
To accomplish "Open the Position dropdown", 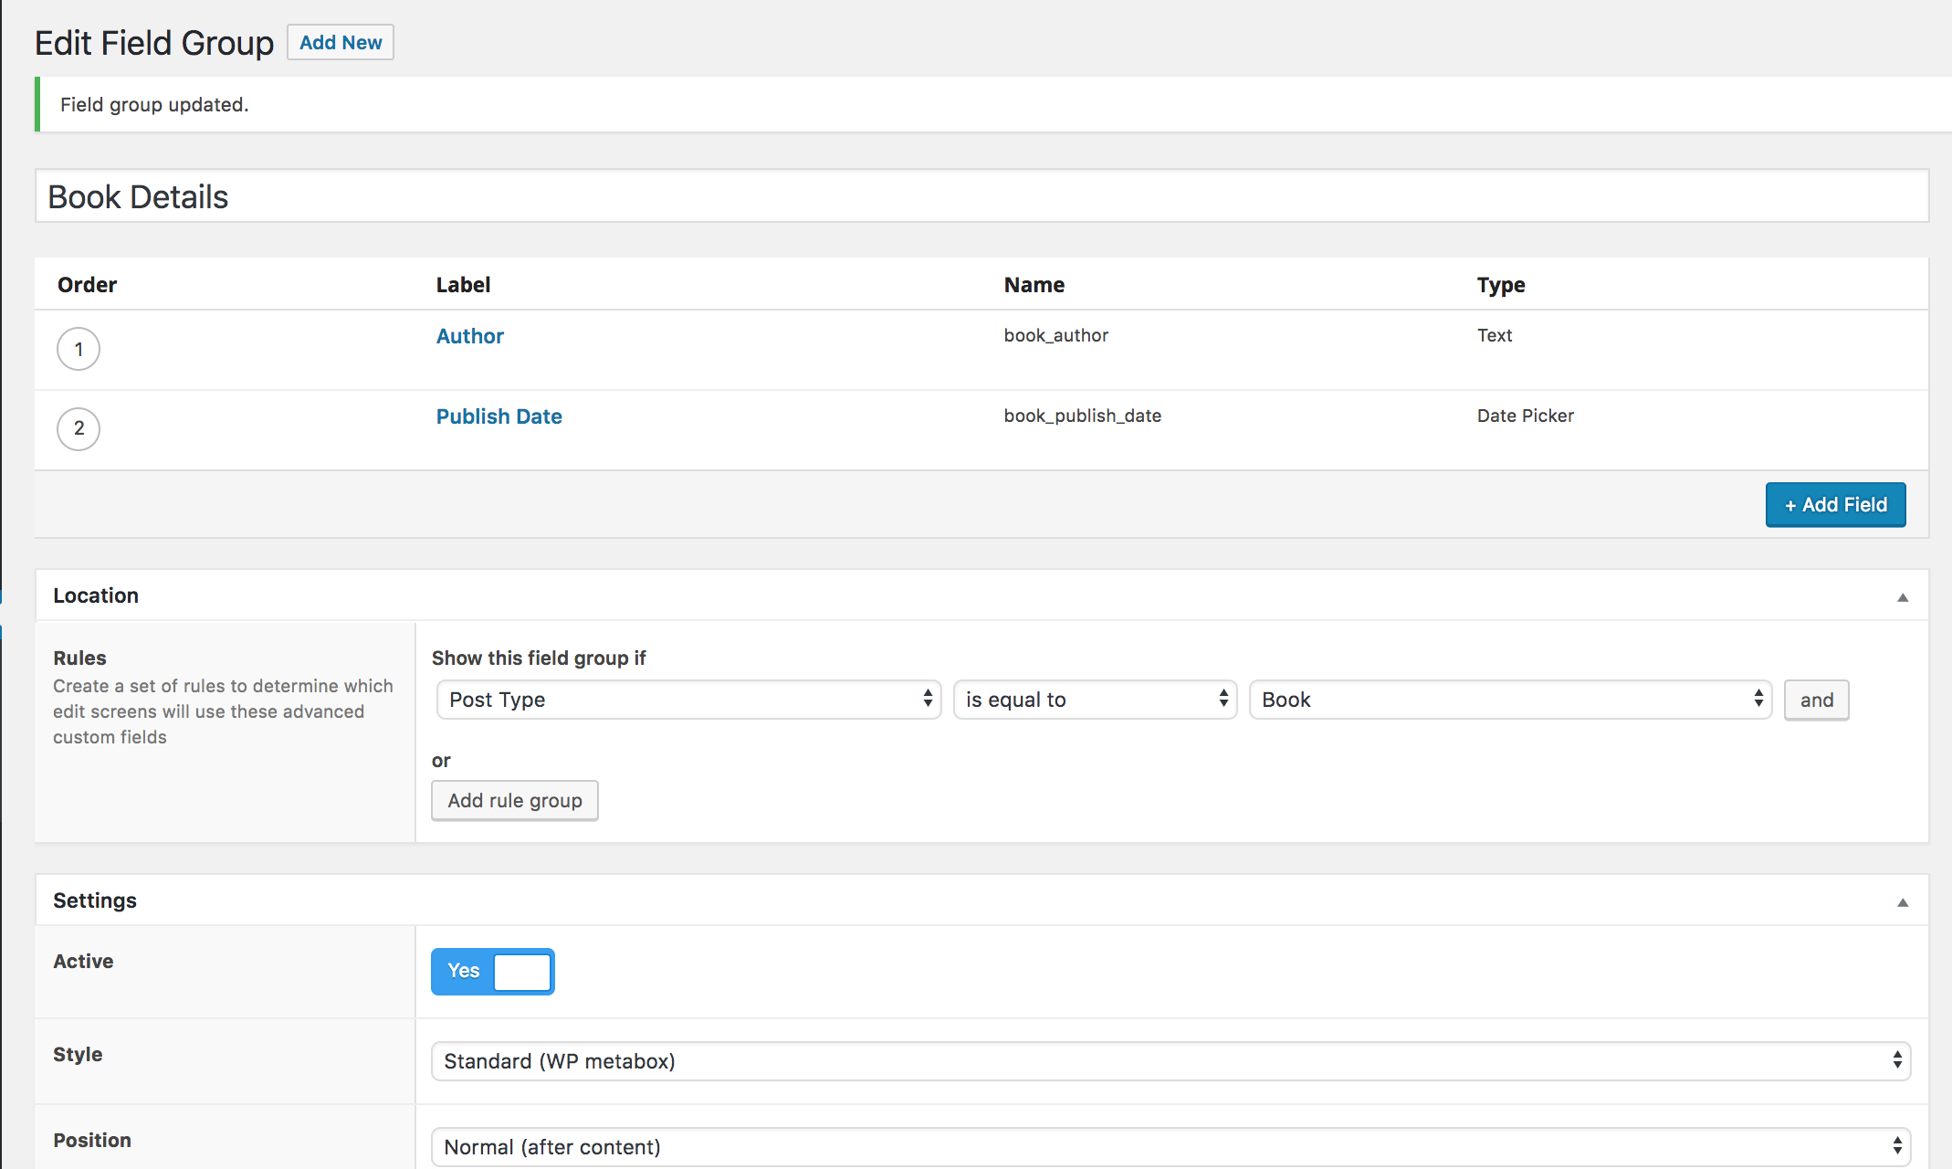I will [1170, 1147].
